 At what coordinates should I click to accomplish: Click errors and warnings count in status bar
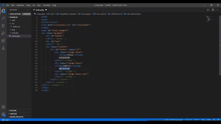(6, 120)
